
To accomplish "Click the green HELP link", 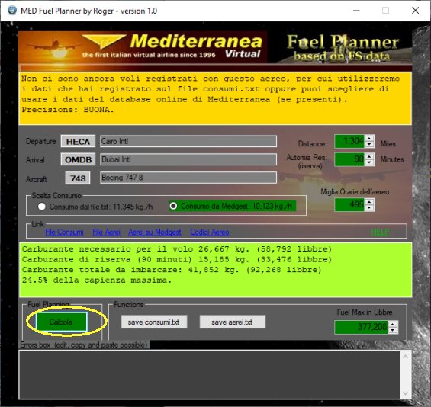I will click(380, 232).
